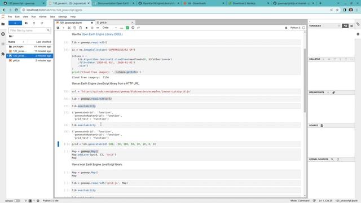361x203 pixels.
Task: Open the Open Earth Engine Library (OEEL) link
Action: click(102, 34)
